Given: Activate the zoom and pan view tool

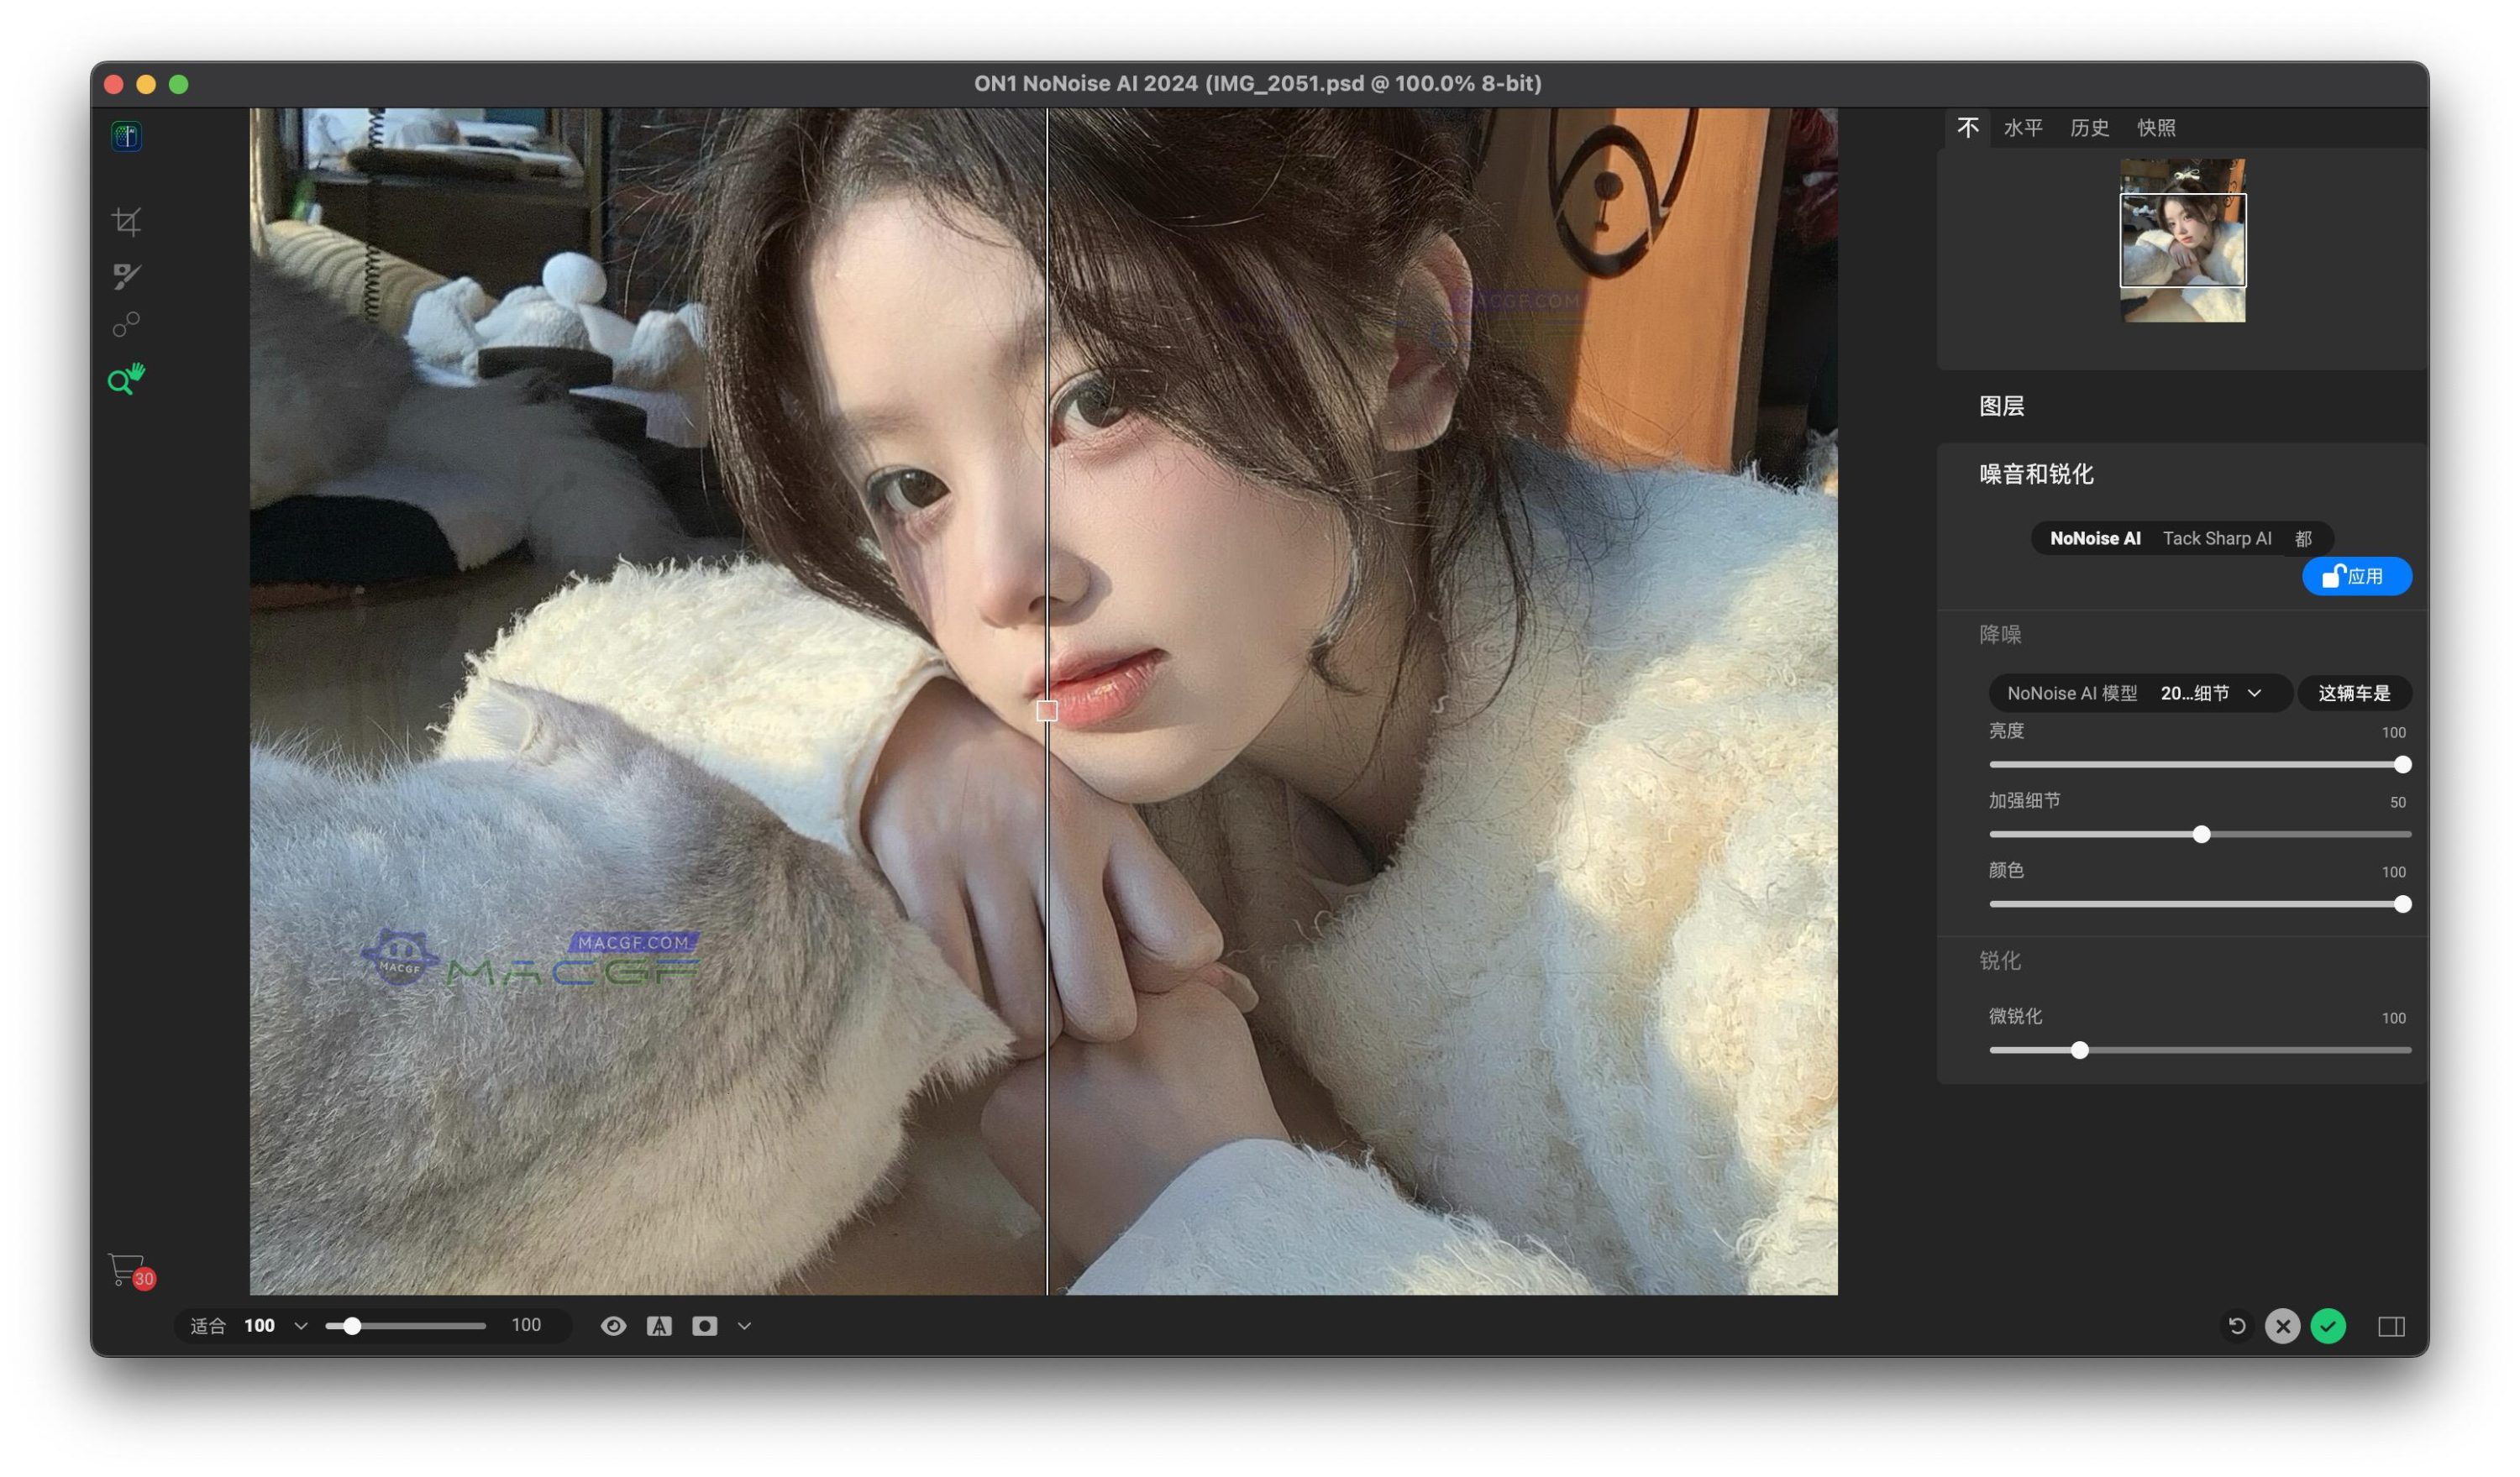Looking at the screenshot, I should pyautogui.click(x=126, y=380).
